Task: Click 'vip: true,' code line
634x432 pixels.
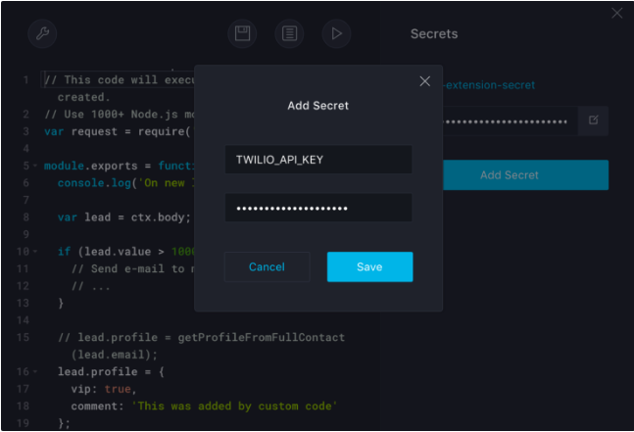Action: (104, 389)
